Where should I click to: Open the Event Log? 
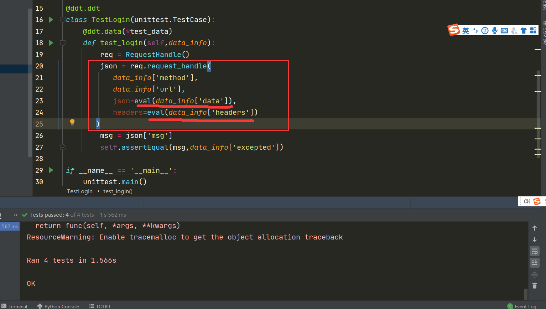525,306
